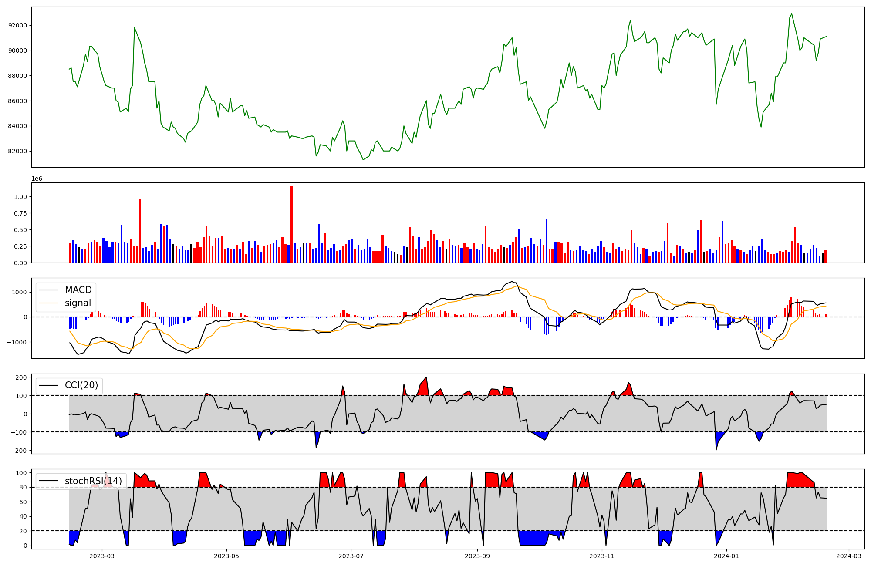Click the 2023-09 x-axis date label
This screenshot has width=871, height=566.
(477, 556)
